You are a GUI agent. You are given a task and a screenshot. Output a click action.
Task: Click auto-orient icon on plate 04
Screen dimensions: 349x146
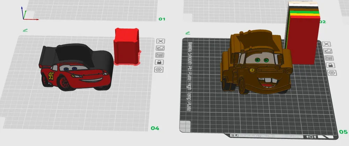click(160, 48)
